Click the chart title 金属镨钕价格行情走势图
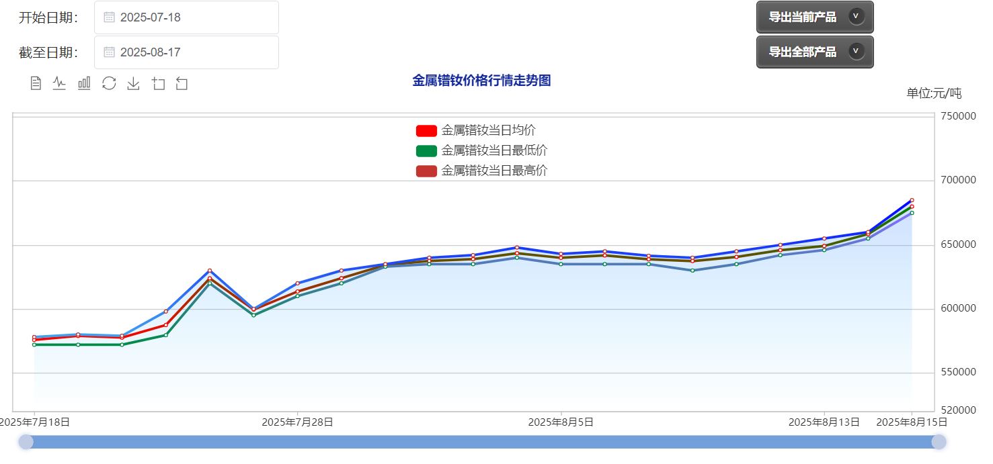Screen dimensions: 993x464 click(x=481, y=81)
